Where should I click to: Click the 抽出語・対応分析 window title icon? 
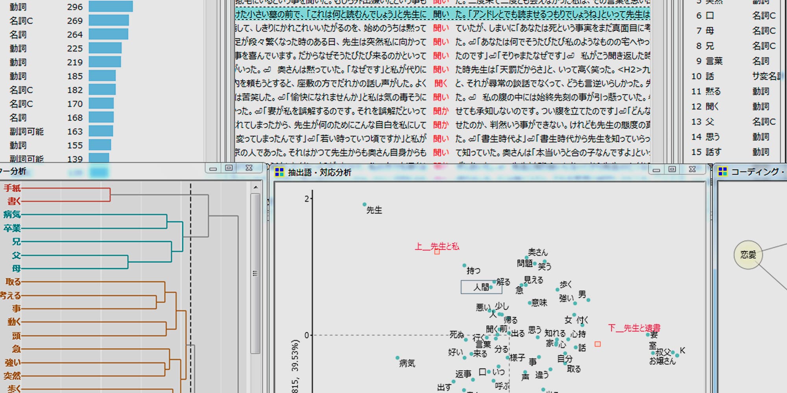click(x=279, y=172)
